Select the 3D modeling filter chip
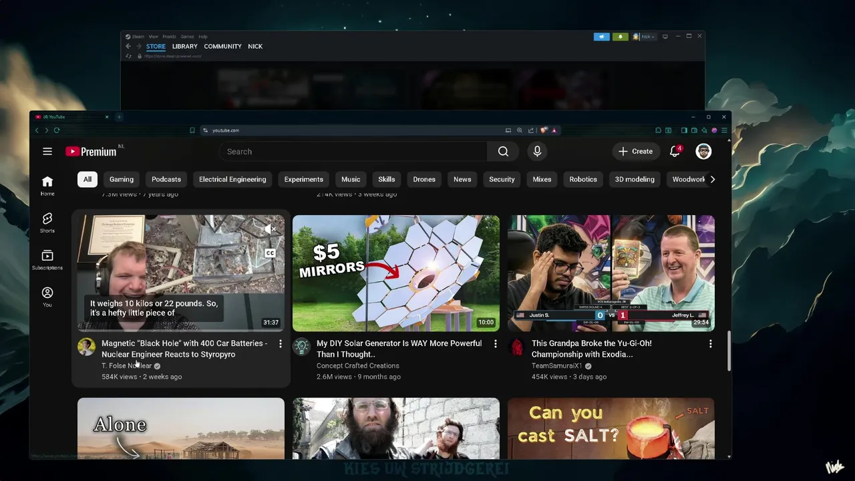The image size is (855, 481). (635, 179)
